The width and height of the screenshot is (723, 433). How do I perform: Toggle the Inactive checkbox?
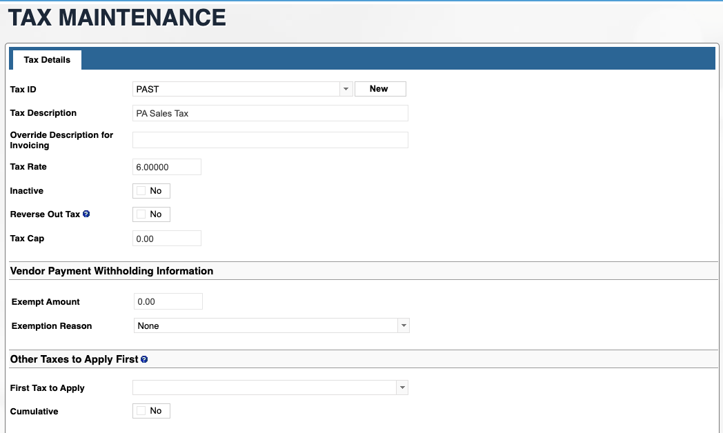pyautogui.click(x=141, y=191)
